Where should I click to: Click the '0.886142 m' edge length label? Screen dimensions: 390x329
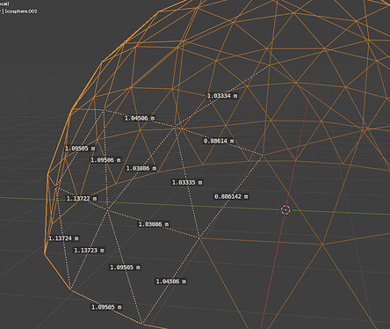click(231, 196)
